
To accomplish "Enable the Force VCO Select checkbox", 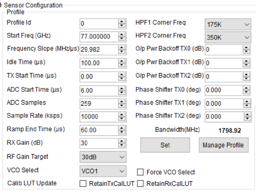I will click(x=141, y=172).
